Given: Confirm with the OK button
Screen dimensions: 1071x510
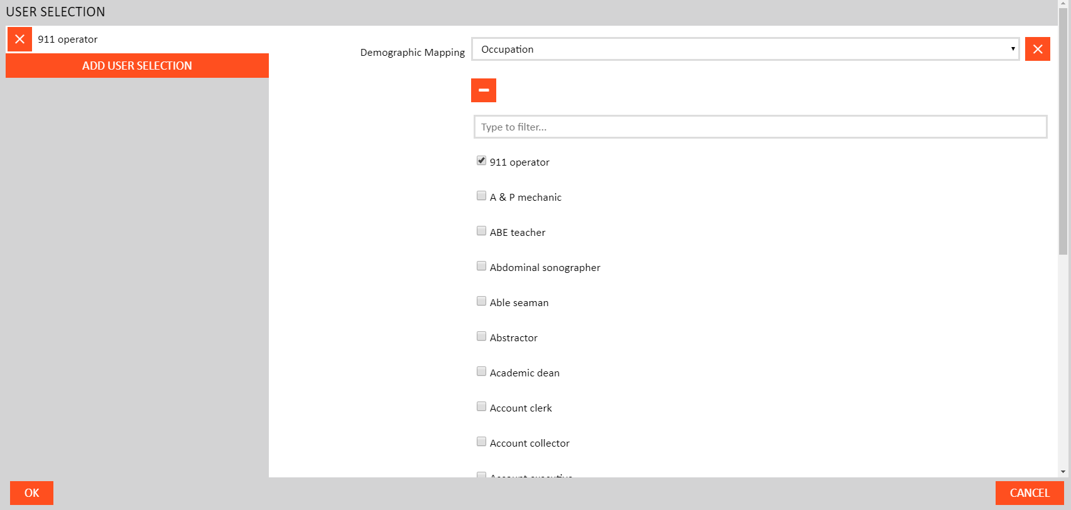Looking at the screenshot, I should pos(31,493).
